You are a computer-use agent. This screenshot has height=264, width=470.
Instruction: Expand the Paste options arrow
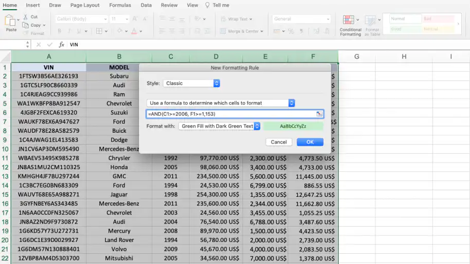[18, 19]
